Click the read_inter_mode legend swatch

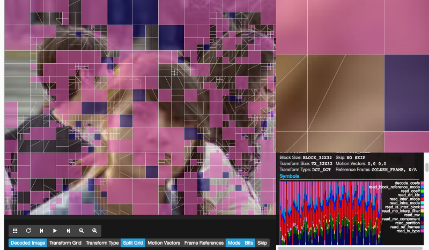[x=422, y=199]
